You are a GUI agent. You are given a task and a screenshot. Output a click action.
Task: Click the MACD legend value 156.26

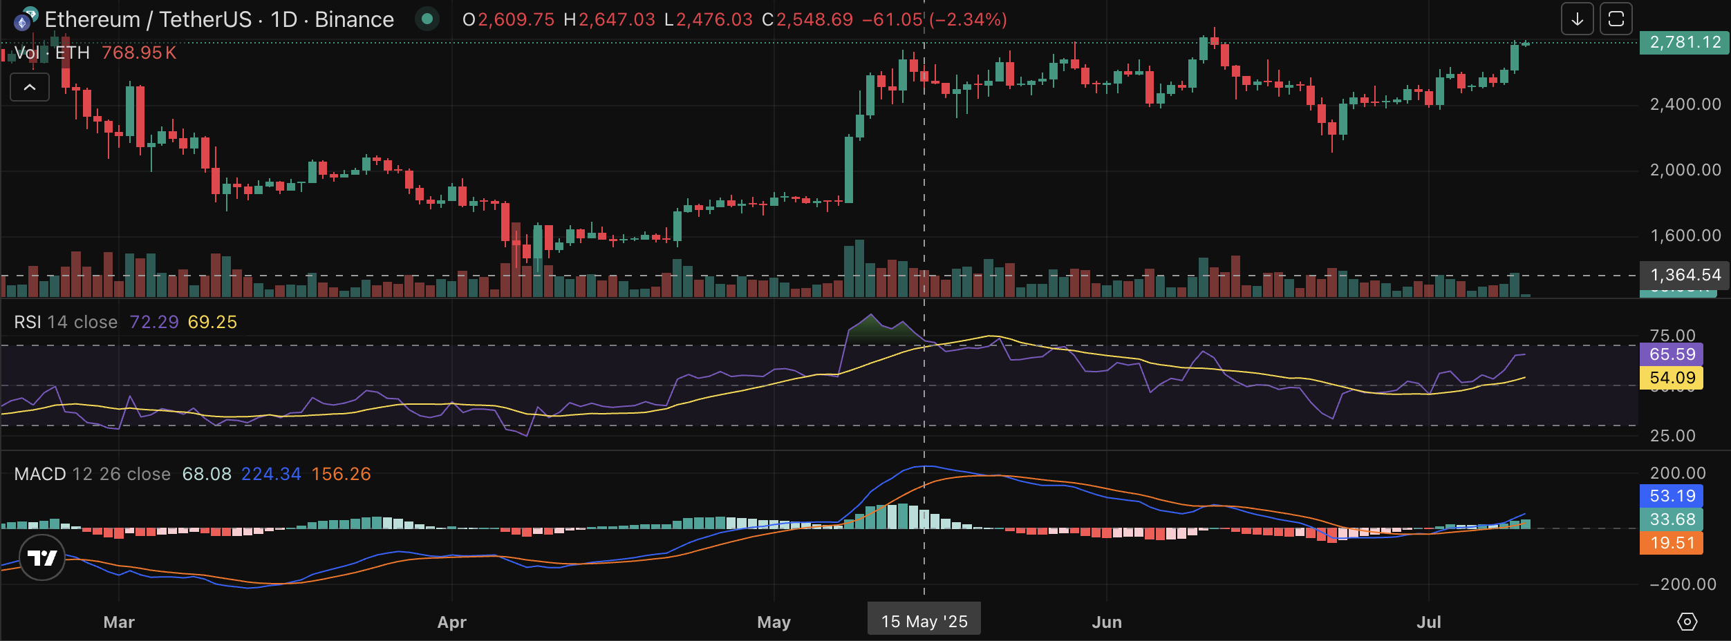coord(341,475)
